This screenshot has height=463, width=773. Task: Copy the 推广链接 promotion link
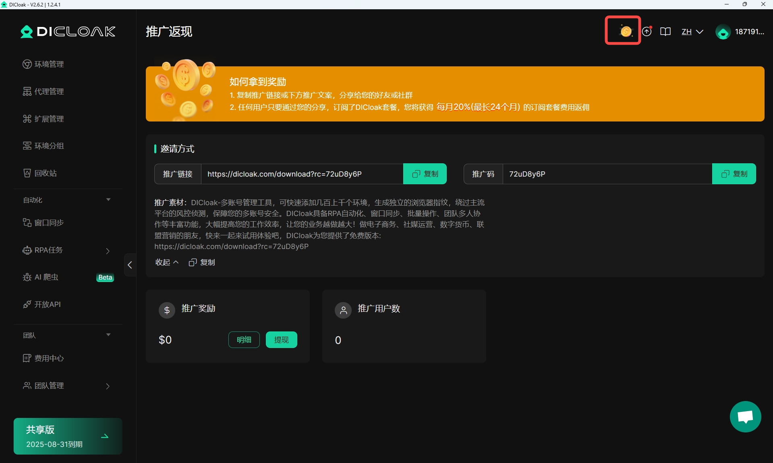[x=425, y=174]
